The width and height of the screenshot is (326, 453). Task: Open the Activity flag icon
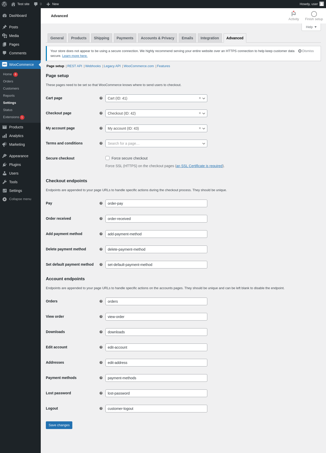[x=294, y=14]
